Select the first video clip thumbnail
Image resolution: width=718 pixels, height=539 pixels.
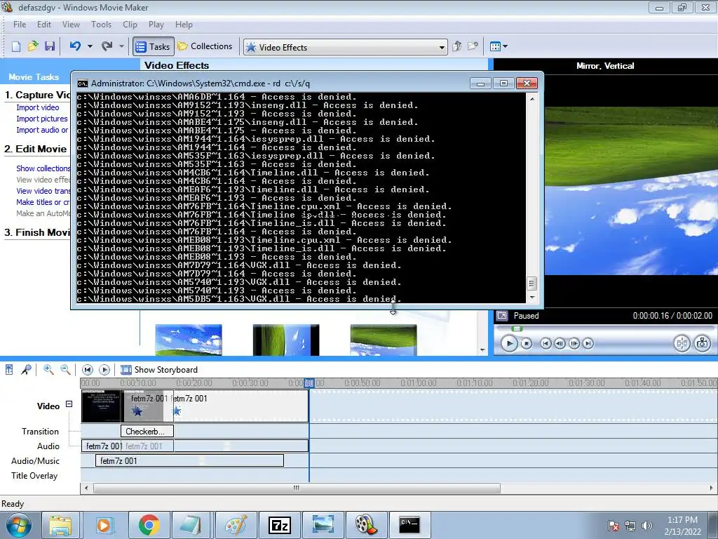(101, 406)
